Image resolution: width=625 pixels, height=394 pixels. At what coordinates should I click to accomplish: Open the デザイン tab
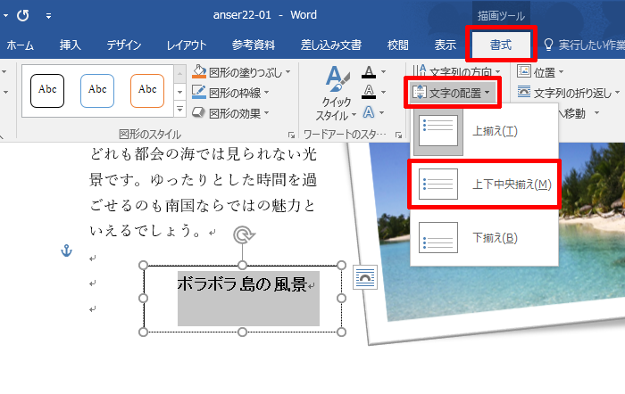[123, 45]
